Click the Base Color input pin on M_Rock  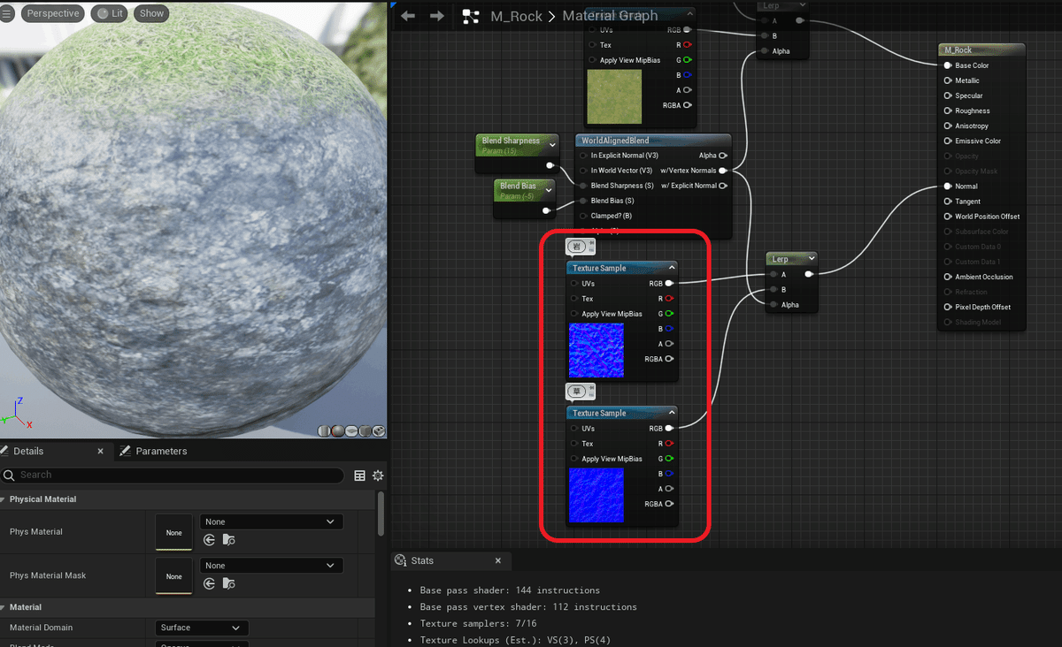point(947,65)
